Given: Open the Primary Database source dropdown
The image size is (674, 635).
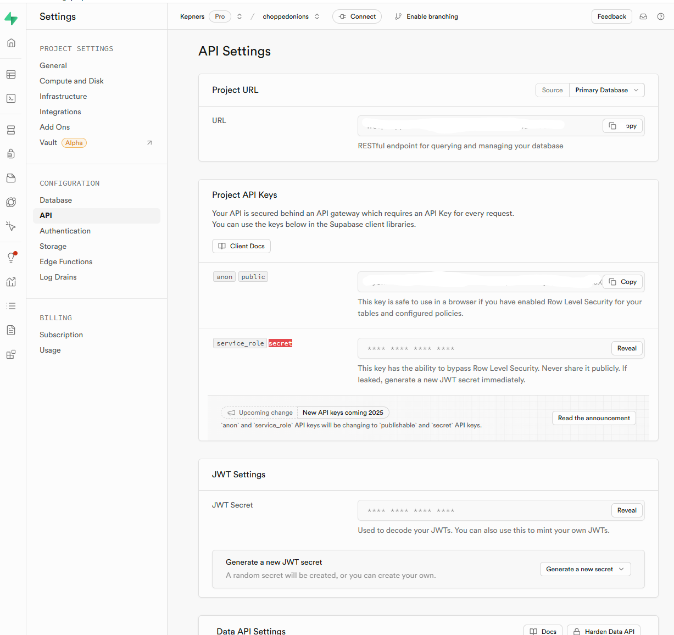Looking at the screenshot, I should [x=606, y=90].
